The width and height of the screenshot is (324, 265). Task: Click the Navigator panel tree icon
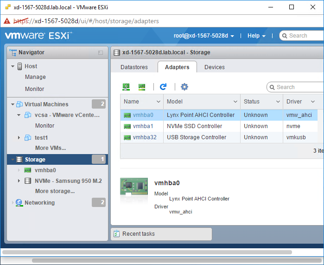pos(13,52)
